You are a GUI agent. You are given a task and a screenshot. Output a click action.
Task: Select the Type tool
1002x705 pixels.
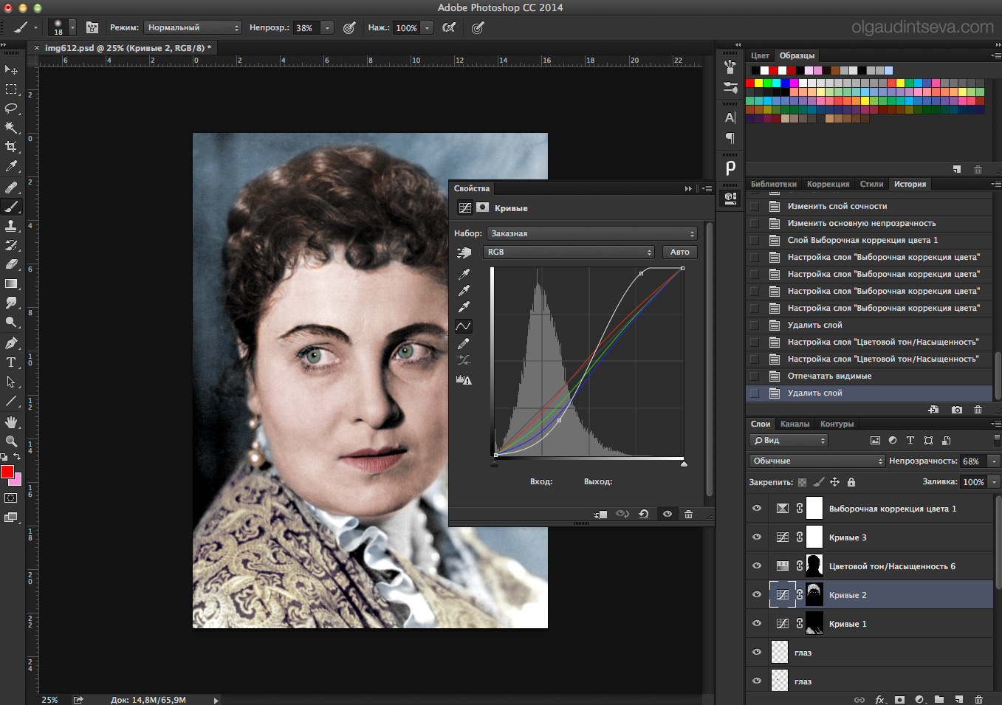[x=11, y=362]
